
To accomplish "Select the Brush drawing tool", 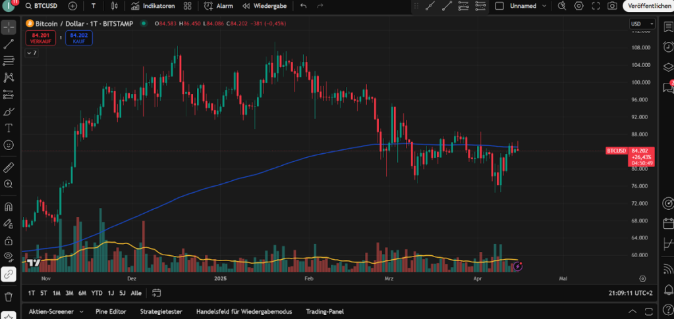I will 9,111.
